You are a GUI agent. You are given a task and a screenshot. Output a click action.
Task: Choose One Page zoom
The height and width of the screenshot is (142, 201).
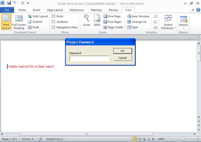(x=112, y=16)
